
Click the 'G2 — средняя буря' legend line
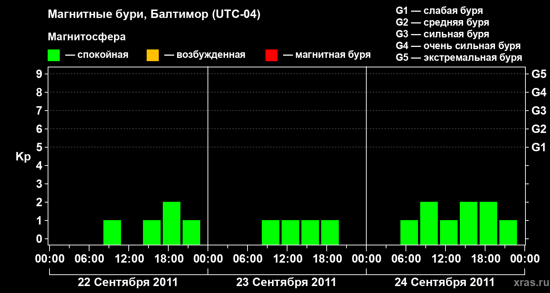[x=442, y=22]
